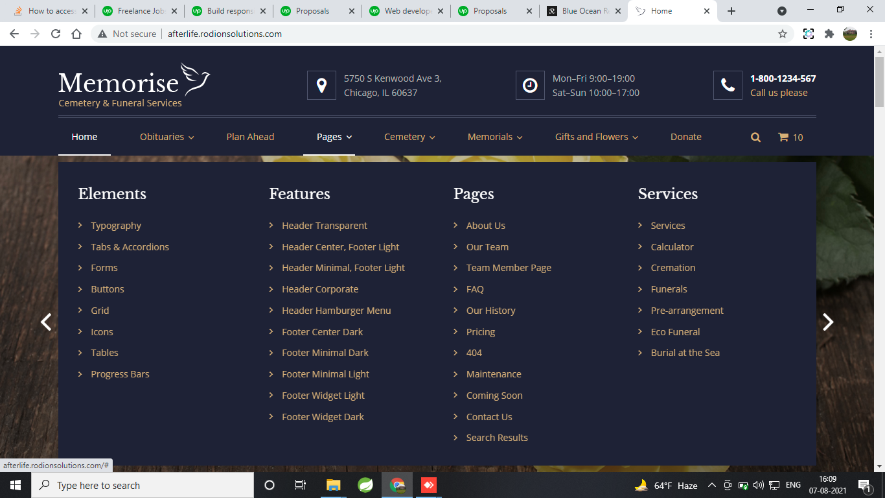Open Tabs & Accordions link
This screenshot has height=498, width=885.
coord(130,247)
